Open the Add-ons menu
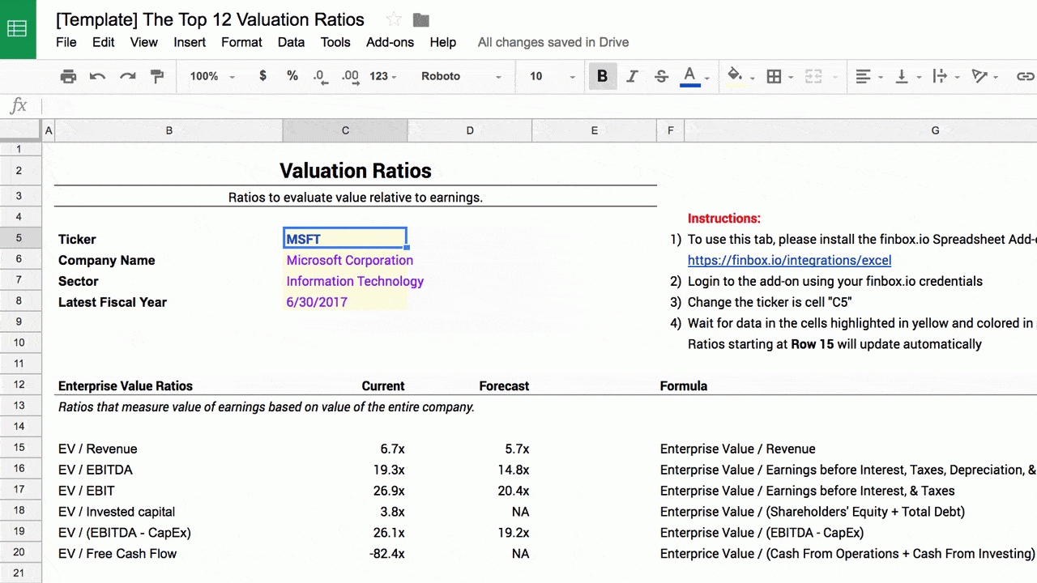Image resolution: width=1037 pixels, height=583 pixels. [x=390, y=42]
